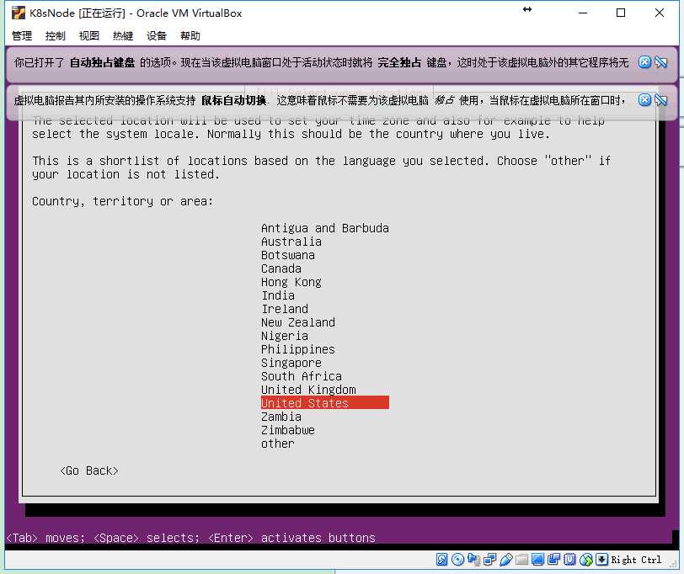
Task: Click the recording status indicator
Action: pos(554,560)
